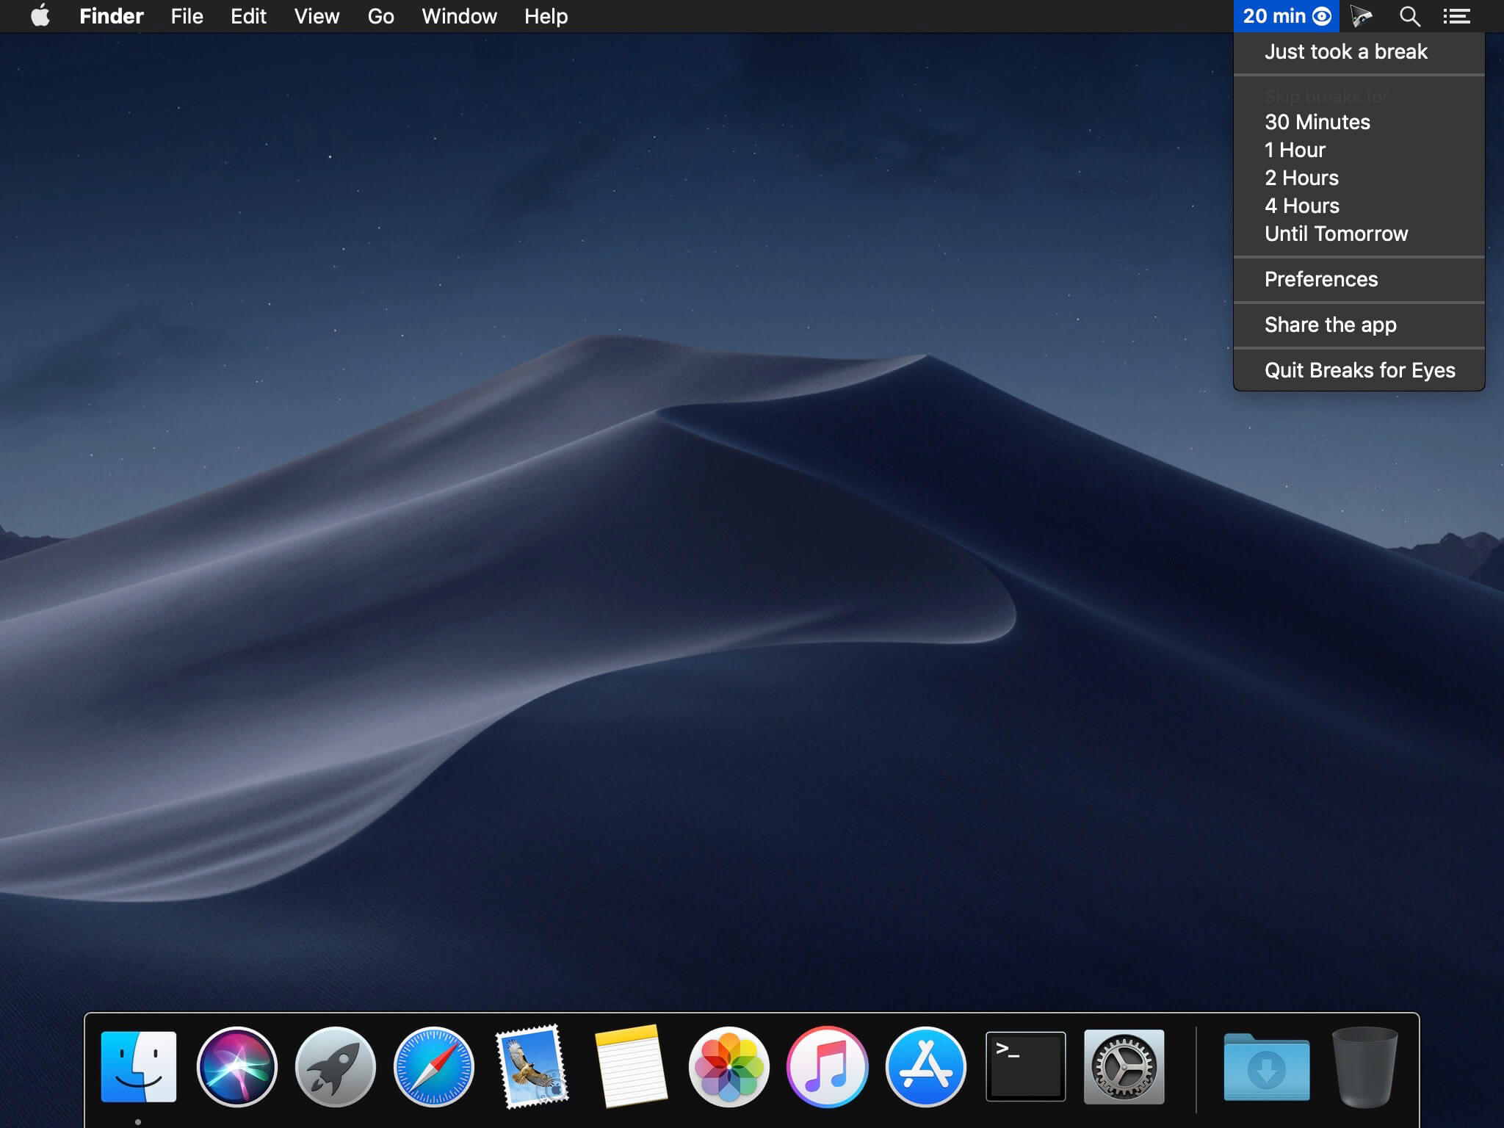The height and width of the screenshot is (1128, 1504).
Task: Quit Breaks for Eyes
Action: pyautogui.click(x=1359, y=370)
